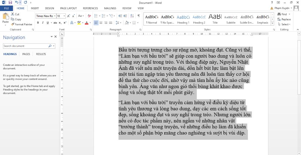The image size is (301, 155).
Task: Apply subscript x2 formatting
Action: 60,23
